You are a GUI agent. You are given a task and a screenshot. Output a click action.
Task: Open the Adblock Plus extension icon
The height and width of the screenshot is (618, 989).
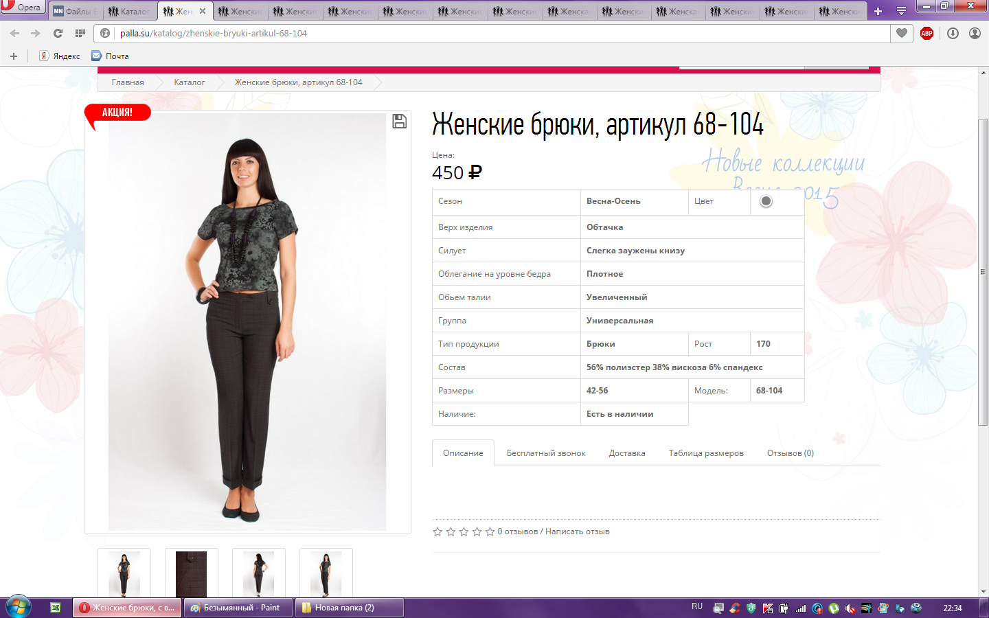927,33
